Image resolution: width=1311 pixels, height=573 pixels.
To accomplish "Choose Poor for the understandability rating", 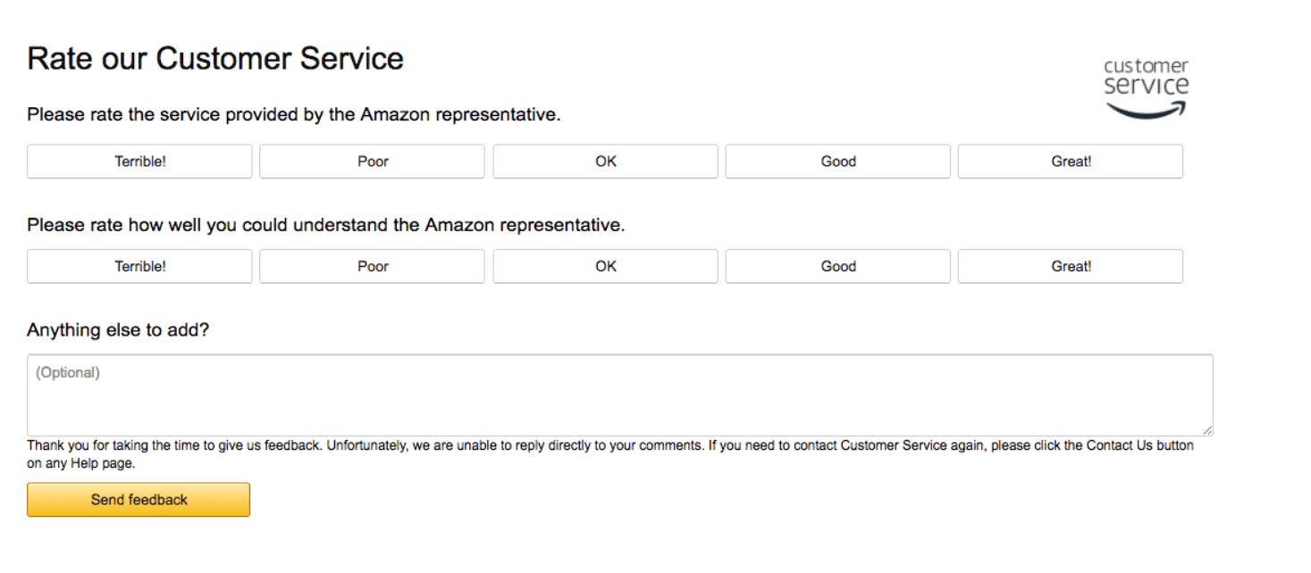I will 372,266.
